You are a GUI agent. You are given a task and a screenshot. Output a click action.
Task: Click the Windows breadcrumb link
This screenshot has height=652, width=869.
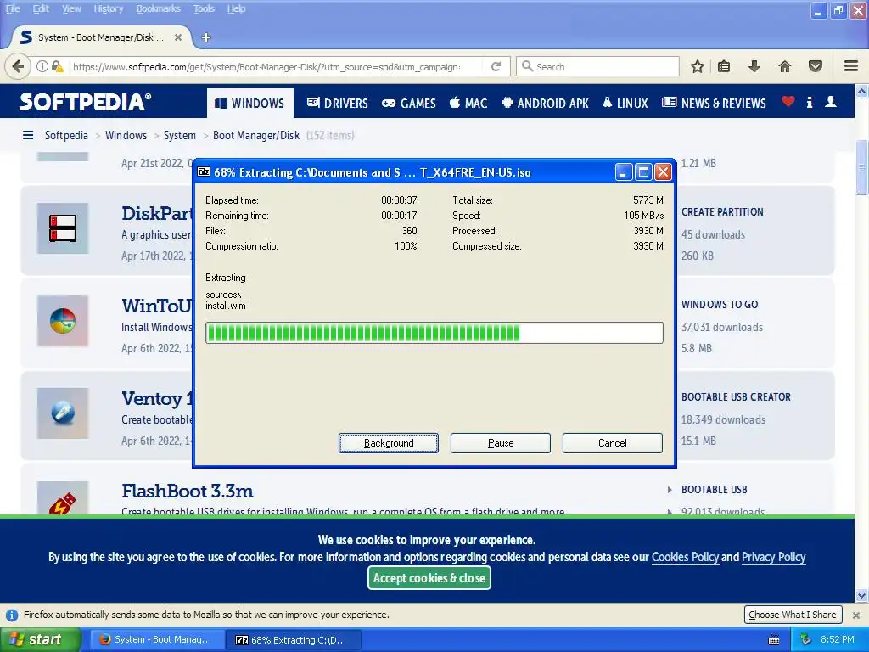tap(126, 135)
